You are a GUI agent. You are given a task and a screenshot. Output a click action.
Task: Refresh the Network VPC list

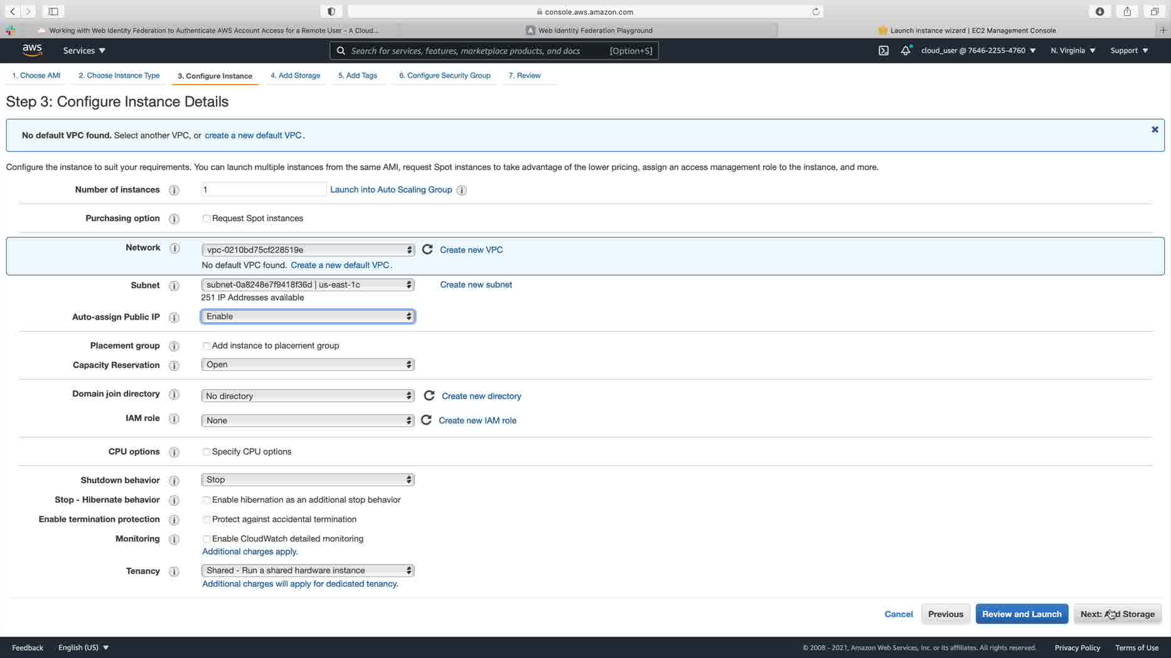tap(427, 249)
